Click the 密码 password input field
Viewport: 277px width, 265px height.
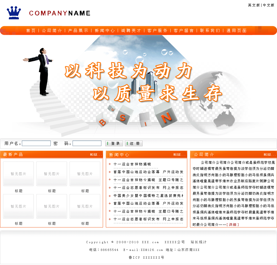tap(87, 144)
